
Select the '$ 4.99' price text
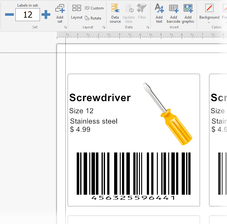[x=80, y=129]
